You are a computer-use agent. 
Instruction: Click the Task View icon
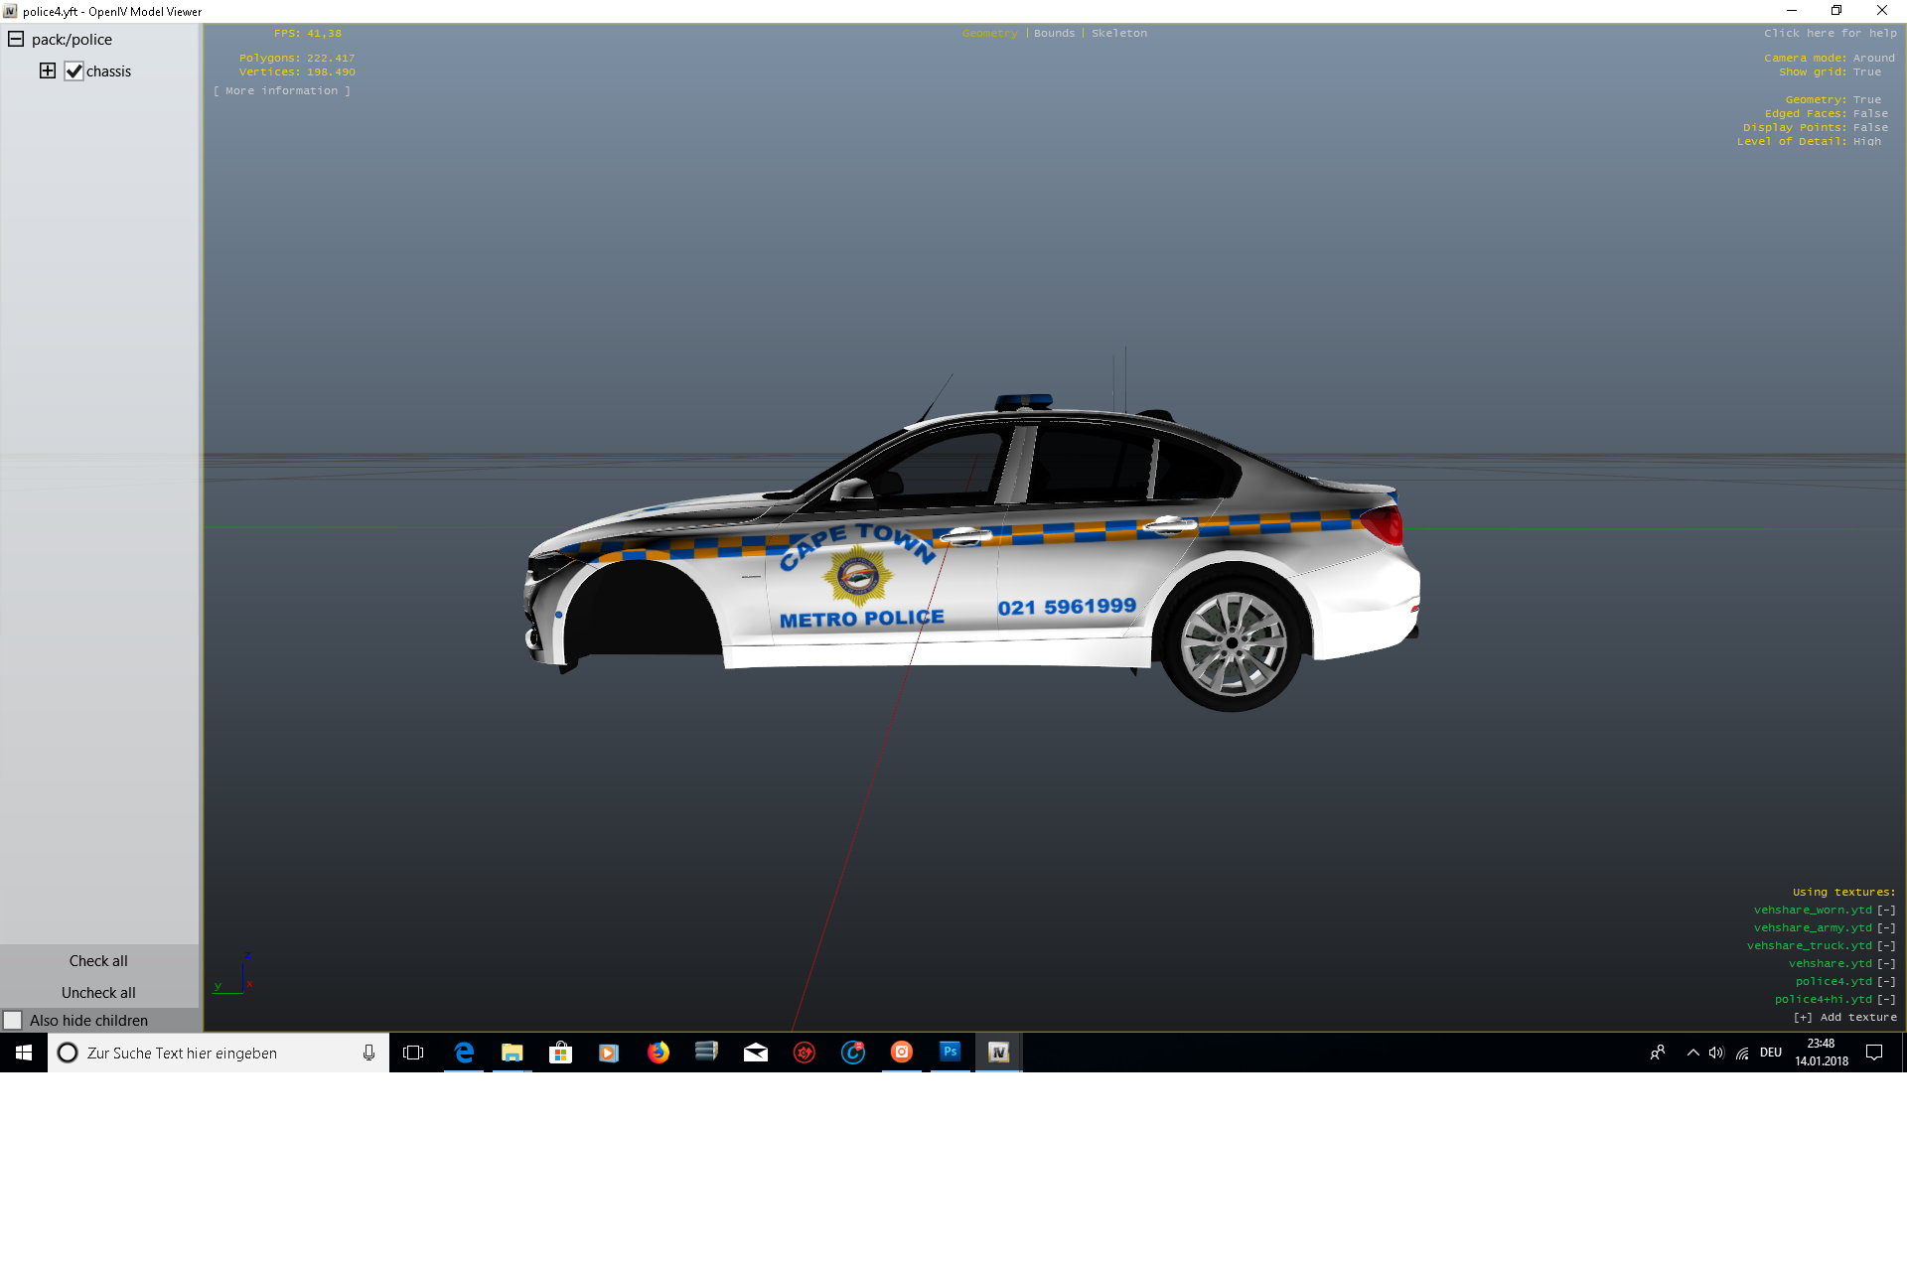point(413,1052)
